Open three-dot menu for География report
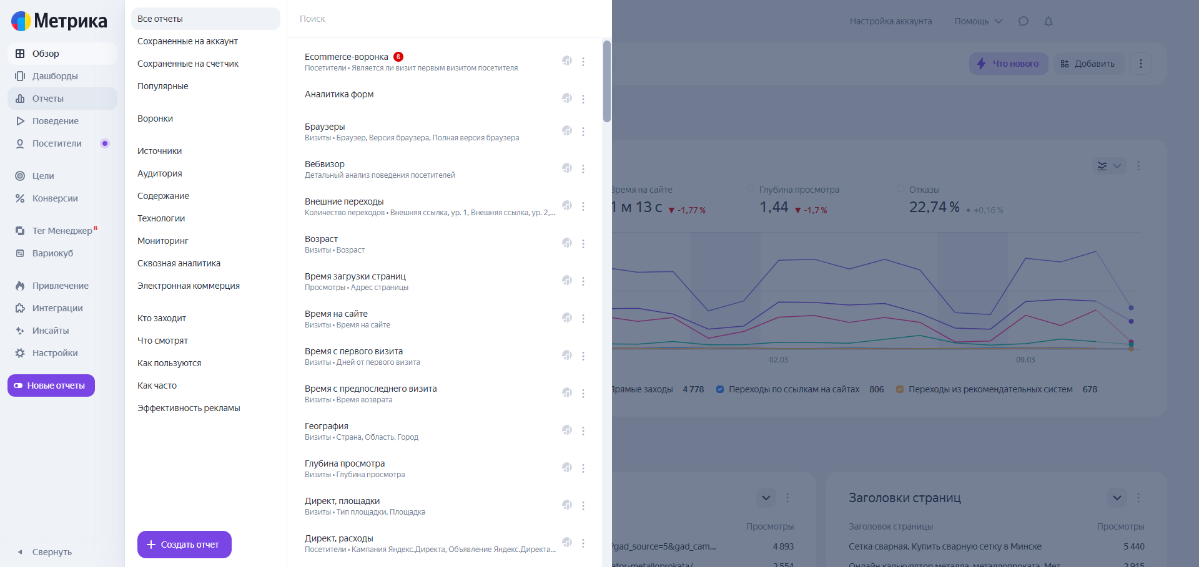Screen dimensions: 1199x567 pos(583,431)
